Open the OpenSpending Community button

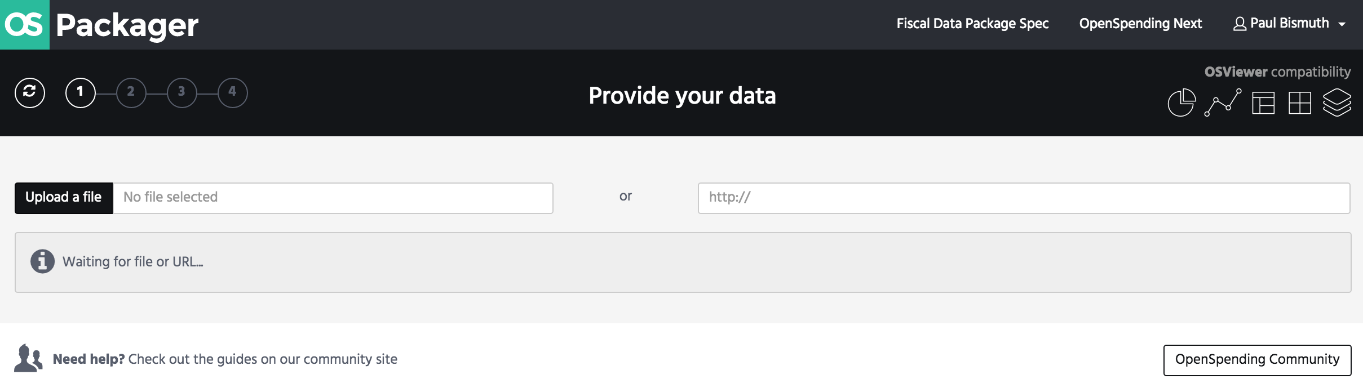point(1257,360)
